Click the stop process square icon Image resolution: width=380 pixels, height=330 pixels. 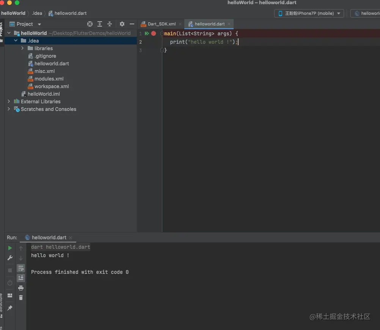click(10, 270)
